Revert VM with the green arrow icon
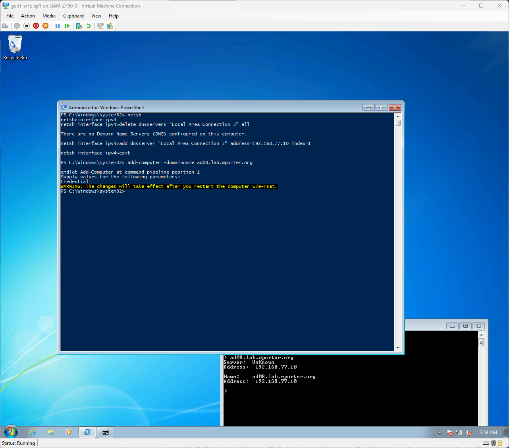 [89, 26]
